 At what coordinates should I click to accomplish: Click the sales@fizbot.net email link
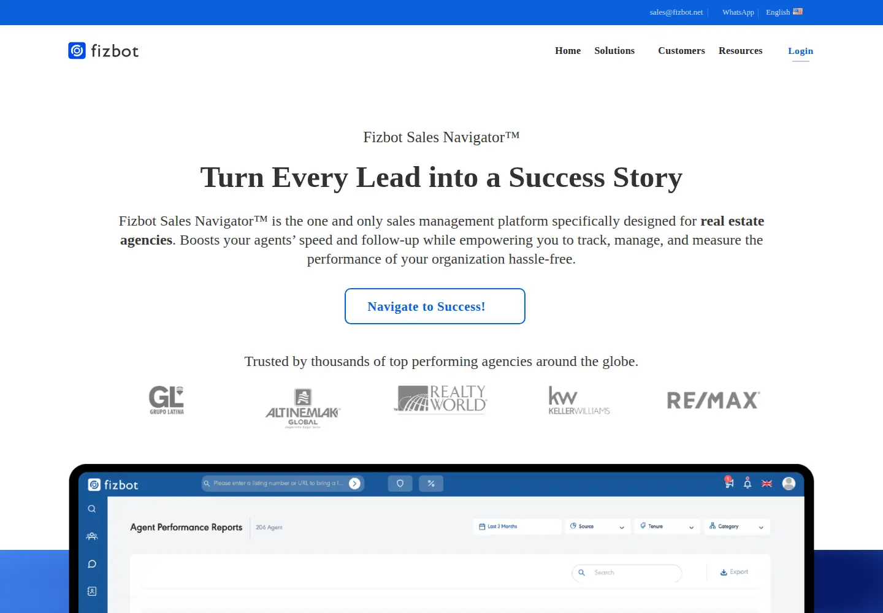coord(676,12)
